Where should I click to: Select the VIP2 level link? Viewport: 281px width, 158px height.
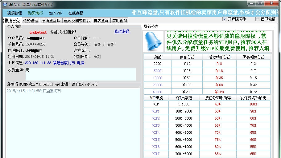(156, 118)
